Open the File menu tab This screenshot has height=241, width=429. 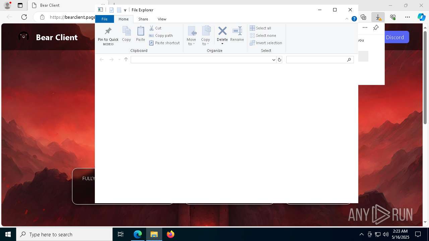(105, 19)
